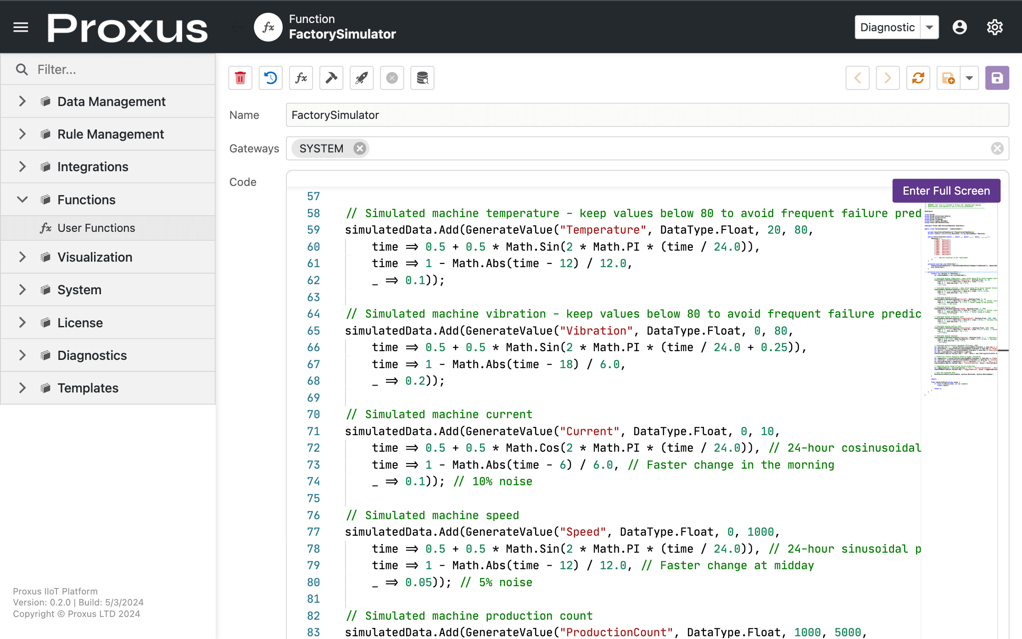
Task: Open the hamburger menu
Action: 21,28
